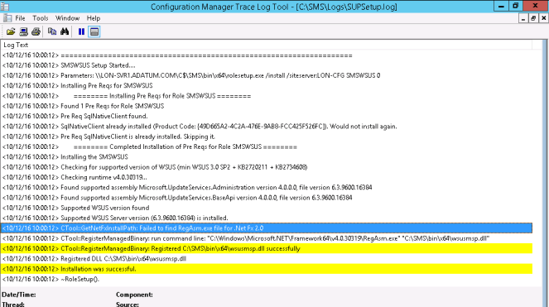Screen dimensions: 549x307
Task: Select 'Completed Installation of Pre Reqs' line
Action: [x=267, y=146]
